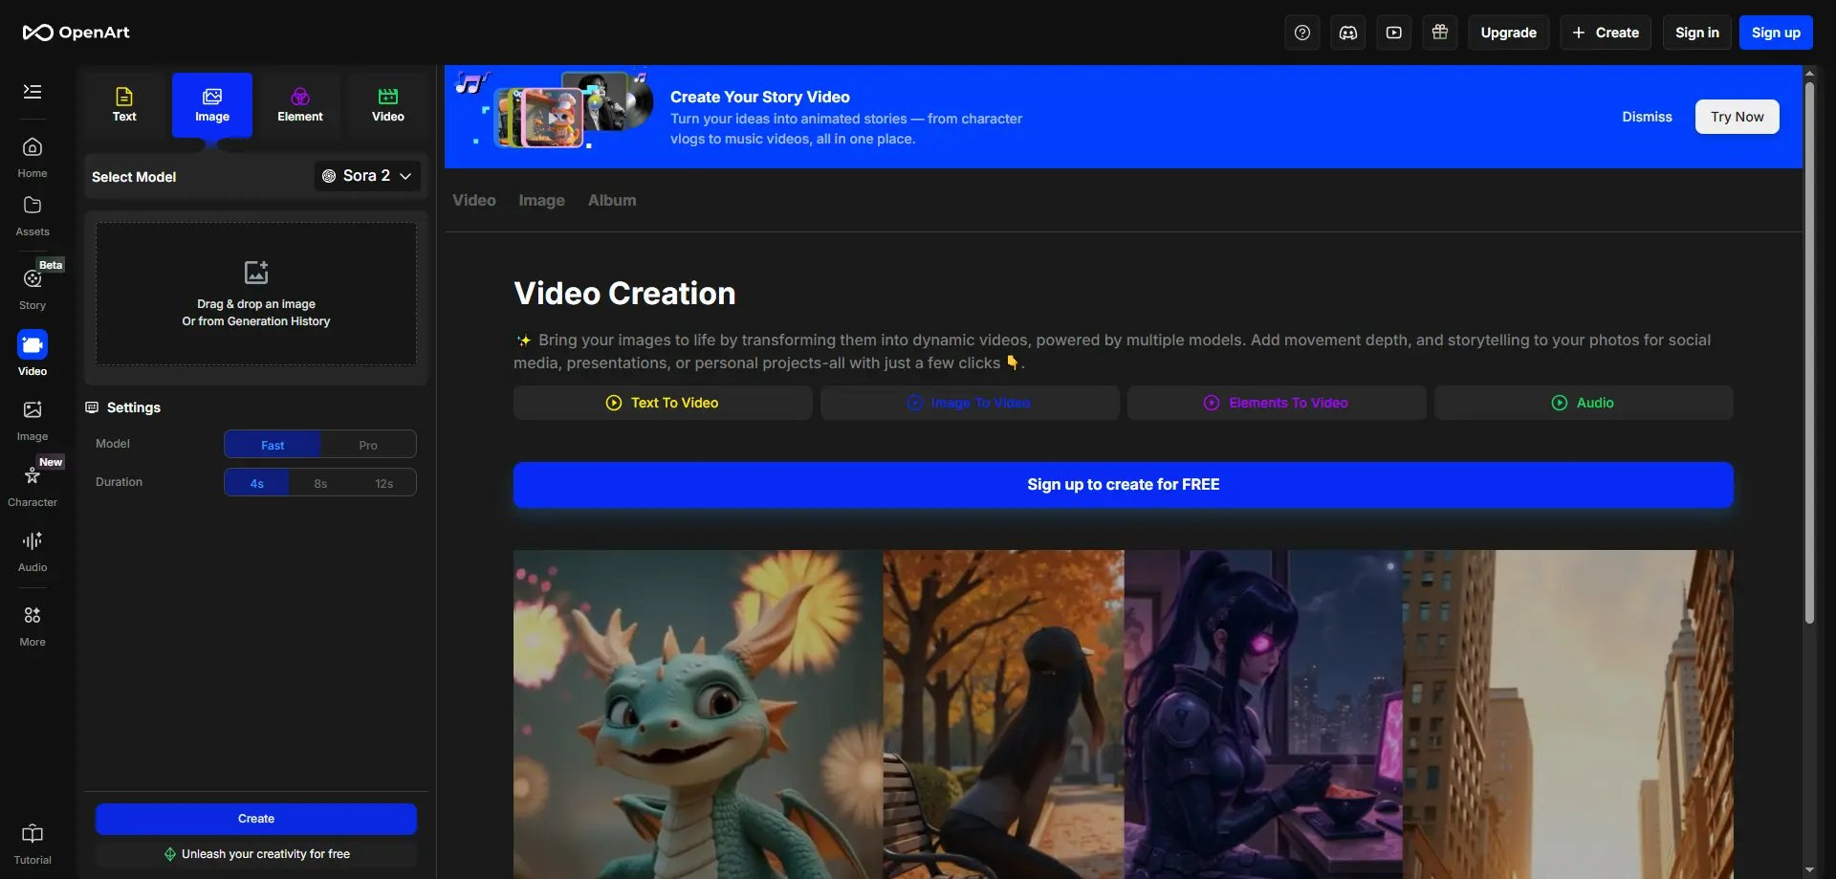Click Sign up to create for FREE

pos(1123,485)
